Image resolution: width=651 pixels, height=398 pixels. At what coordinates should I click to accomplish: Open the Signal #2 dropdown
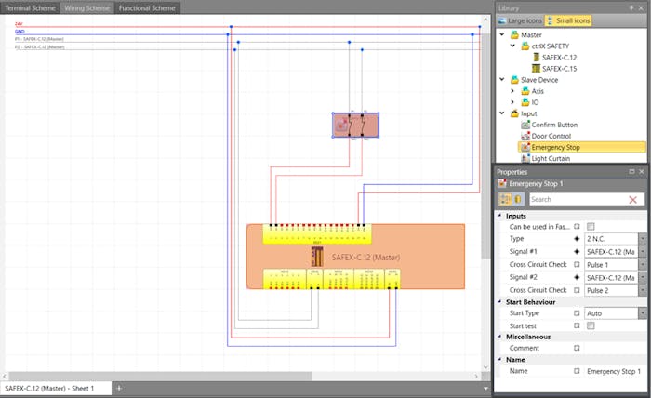pyautogui.click(x=643, y=277)
